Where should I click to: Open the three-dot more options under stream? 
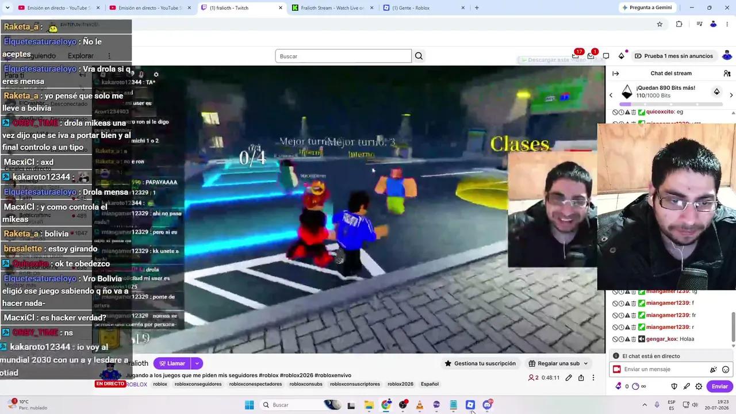pyautogui.click(x=593, y=378)
